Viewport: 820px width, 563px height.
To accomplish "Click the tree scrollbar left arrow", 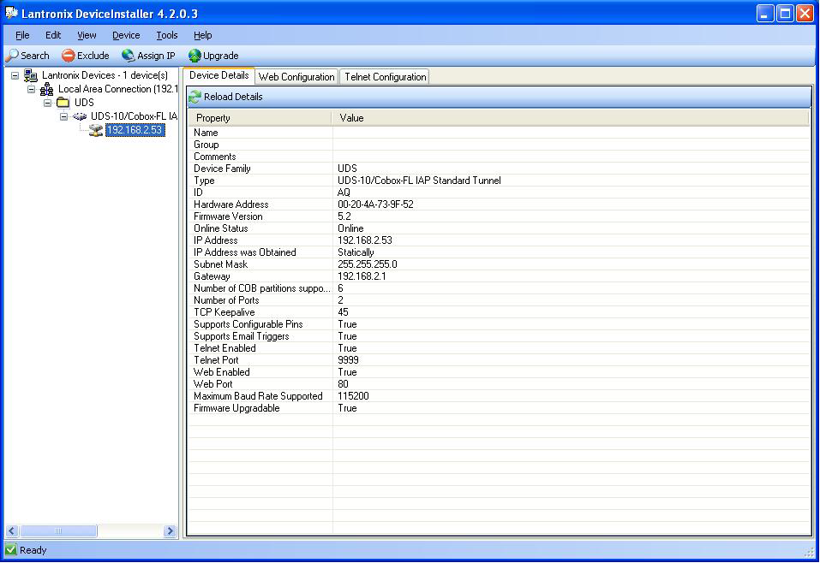I will point(12,531).
